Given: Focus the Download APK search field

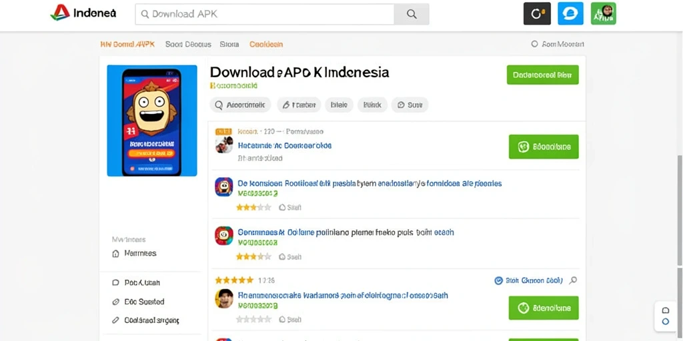Looking at the screenshot, I should click(x=265, y=14).
